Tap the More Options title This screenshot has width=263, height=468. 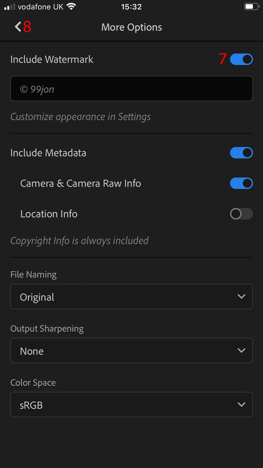coord(132,27)
